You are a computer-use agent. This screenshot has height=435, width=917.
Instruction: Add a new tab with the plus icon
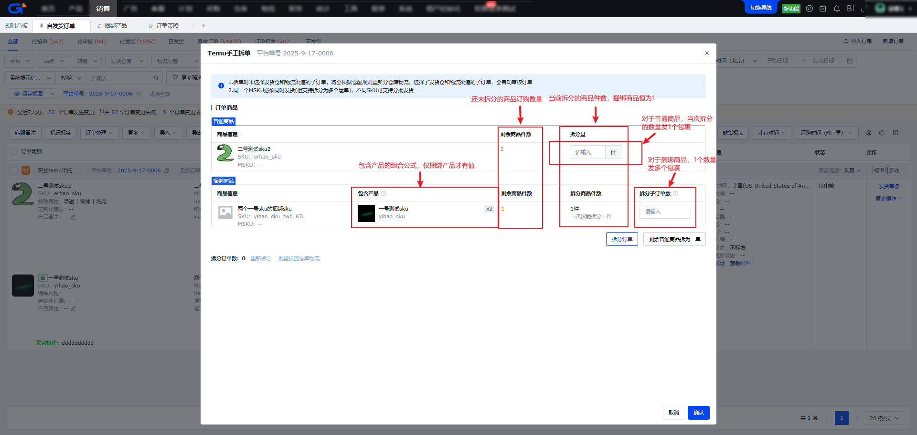[203, 26]
